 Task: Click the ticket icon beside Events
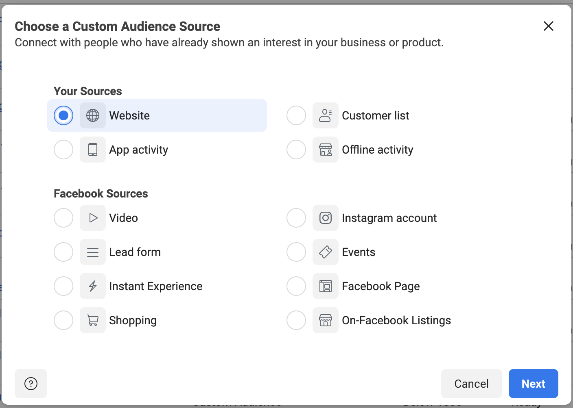pyautogui.click(x=326, y=252)
